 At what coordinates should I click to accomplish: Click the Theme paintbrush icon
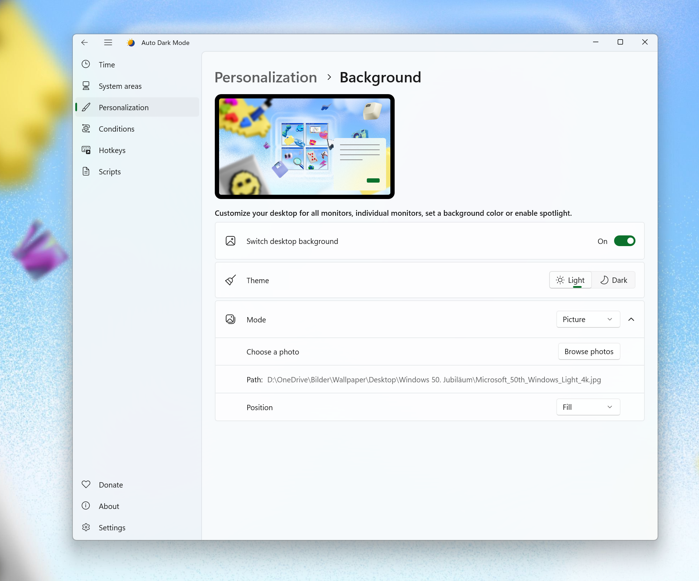click(231, 280)
